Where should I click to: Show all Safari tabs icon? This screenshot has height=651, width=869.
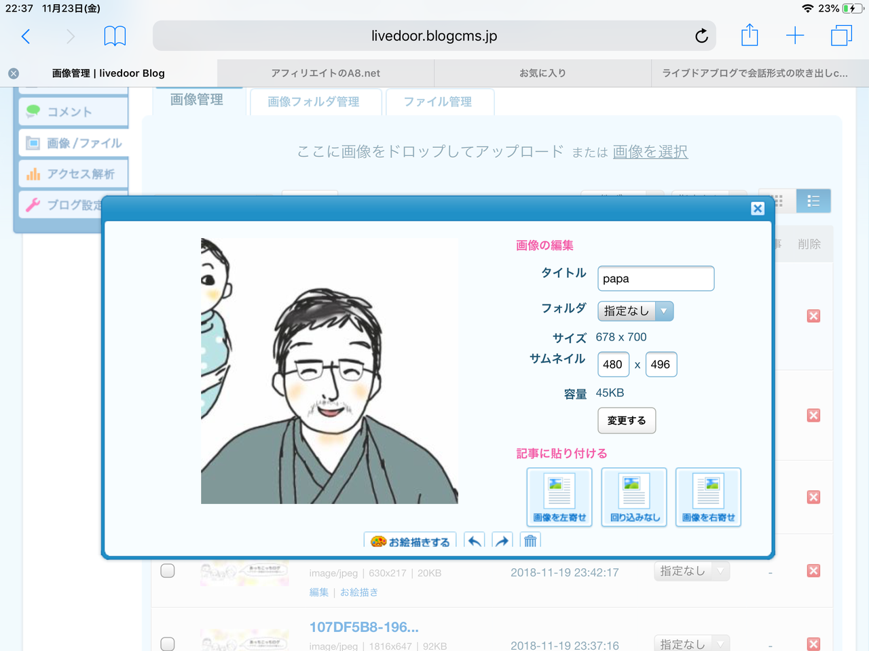841,35
